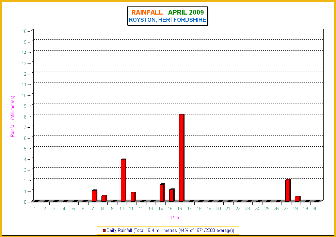Select the red bar for date 10
The width and height of the screenshot is (336, 237).
tap(123, 181)
